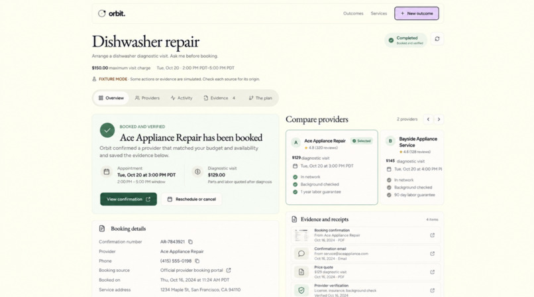Click Bayside 90 day labor guarantee check icon
The height and width of the screenshot is (297, 534).
tap(389, 195)
